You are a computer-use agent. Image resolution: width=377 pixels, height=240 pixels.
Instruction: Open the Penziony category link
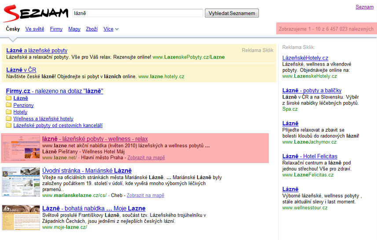[24, 105]
